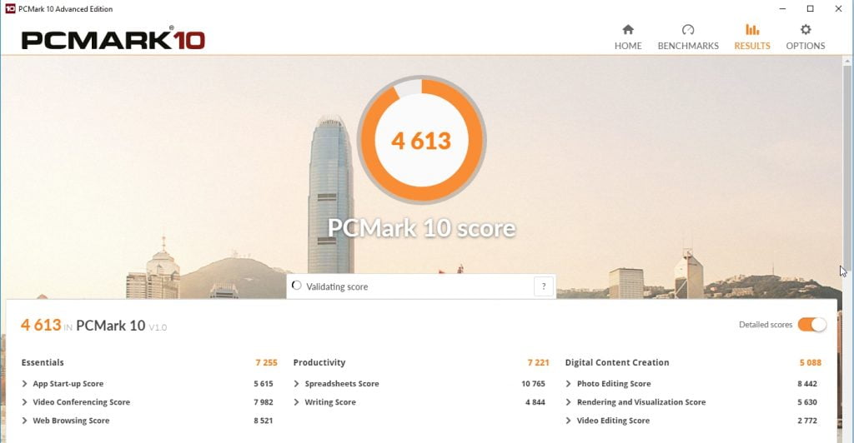Click the Validating score text
This screenshot has height=443, width=854.
click(337, 287)
